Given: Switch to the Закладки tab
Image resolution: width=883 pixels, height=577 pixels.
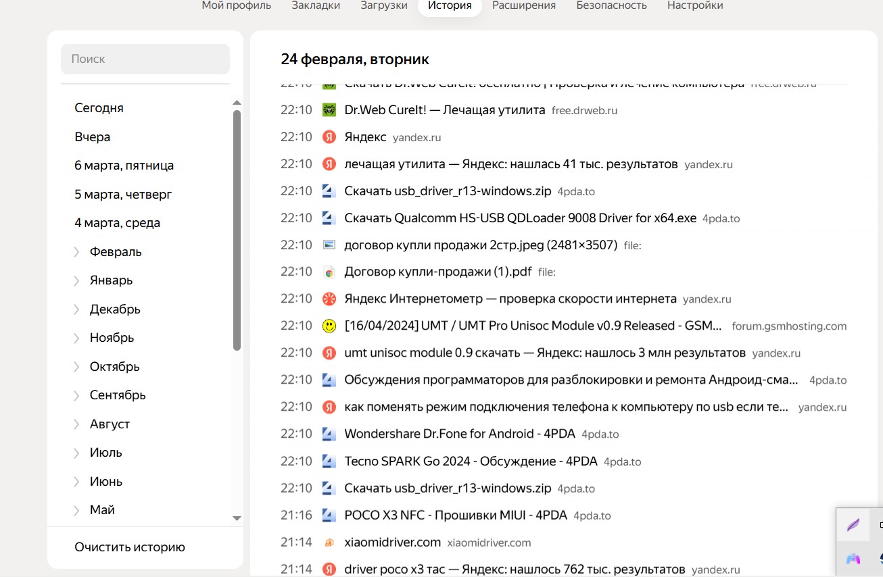Looking at the screenshot, I should pos(316,5).
